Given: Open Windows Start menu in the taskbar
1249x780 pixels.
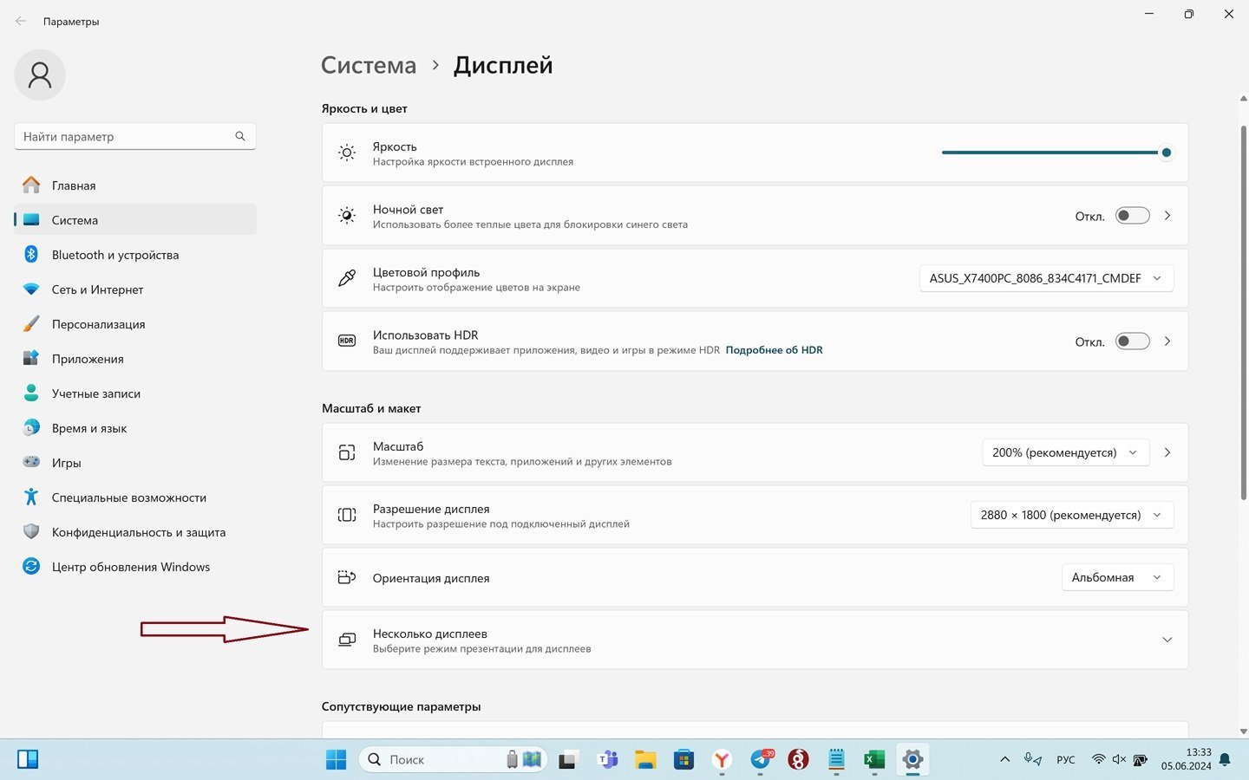Looking at the screenshot, I should pyautogui.click(x=336, y=759).
